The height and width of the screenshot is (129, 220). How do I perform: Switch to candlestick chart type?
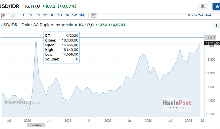coord(4,15)
